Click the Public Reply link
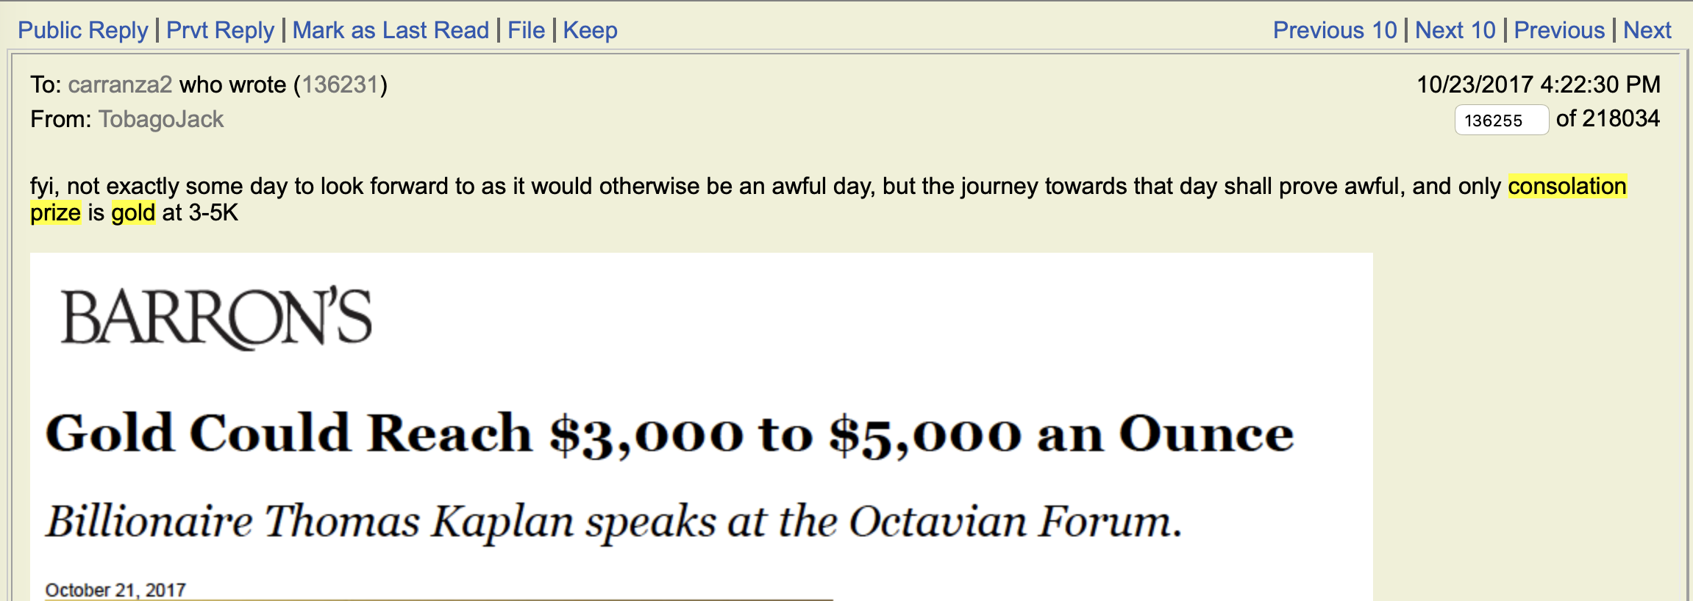The image size is (1693, 601). (83, 30)
